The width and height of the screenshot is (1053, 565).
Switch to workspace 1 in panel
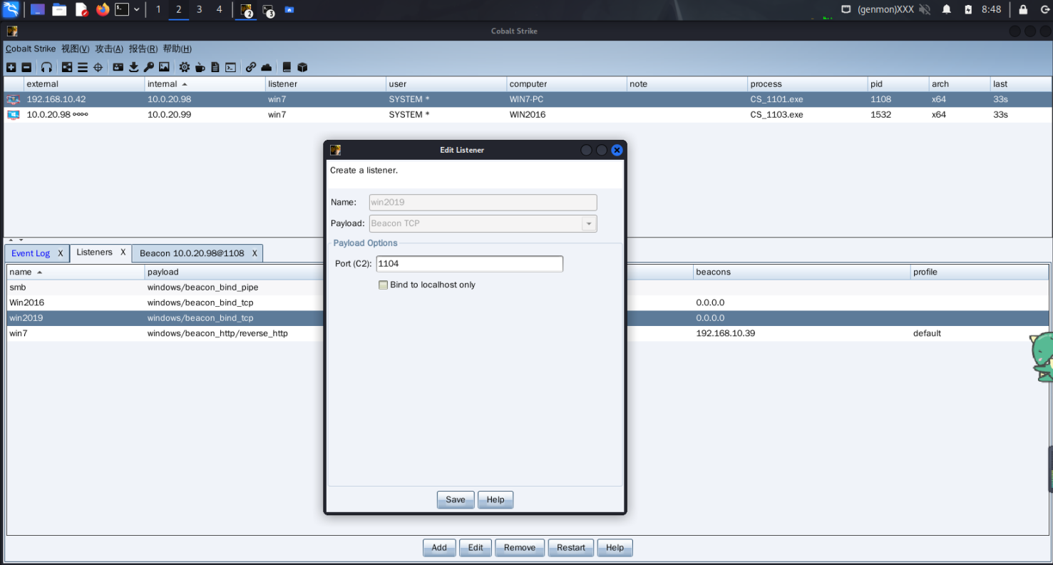tap(158, 9)
